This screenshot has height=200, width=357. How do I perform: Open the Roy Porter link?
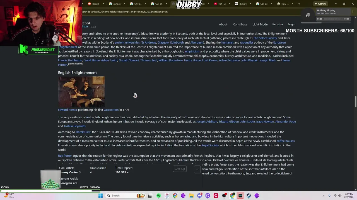pos(65,156)
